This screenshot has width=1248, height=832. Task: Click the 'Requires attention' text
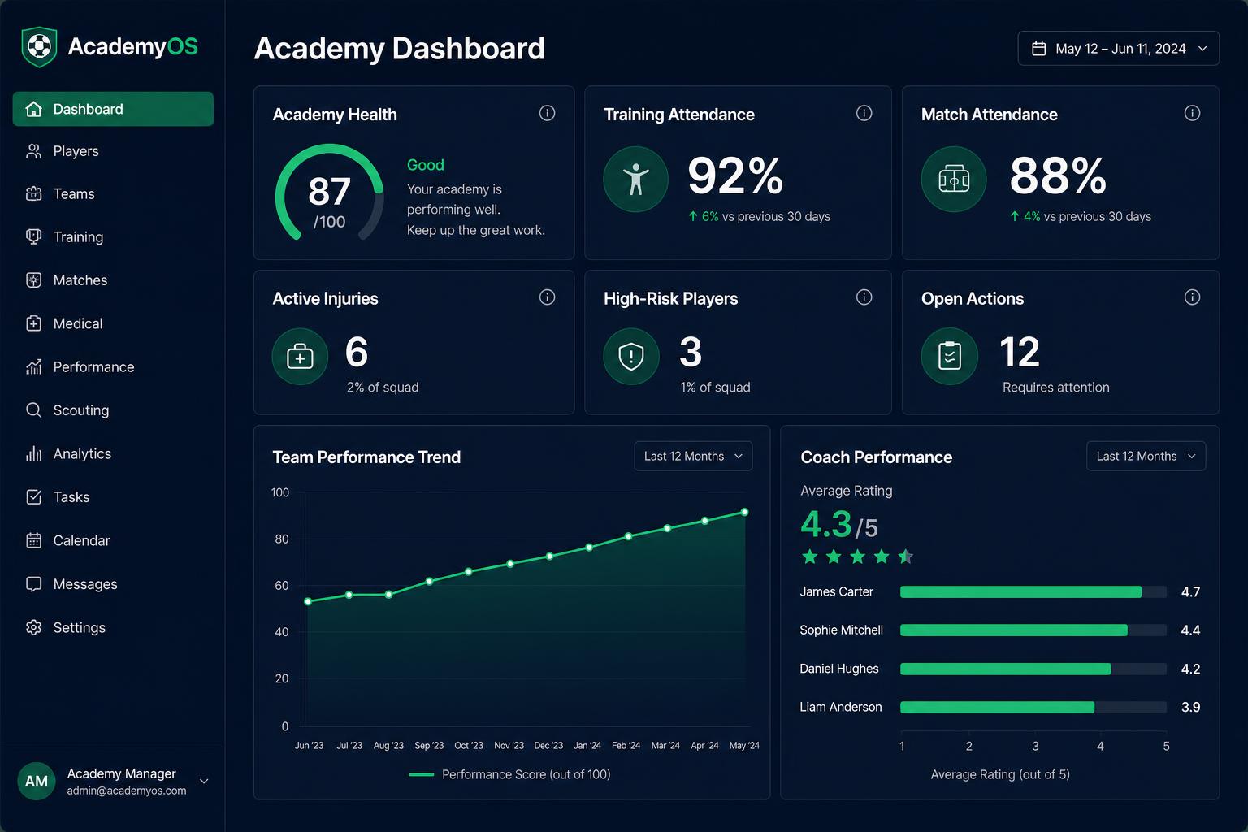(x=1055, y=388)
